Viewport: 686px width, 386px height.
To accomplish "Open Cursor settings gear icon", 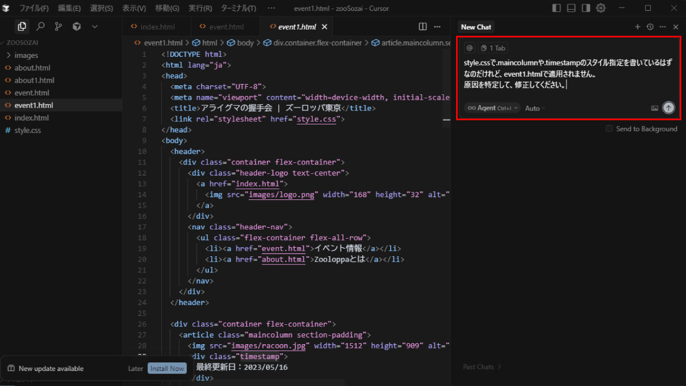I will point(601,8).
